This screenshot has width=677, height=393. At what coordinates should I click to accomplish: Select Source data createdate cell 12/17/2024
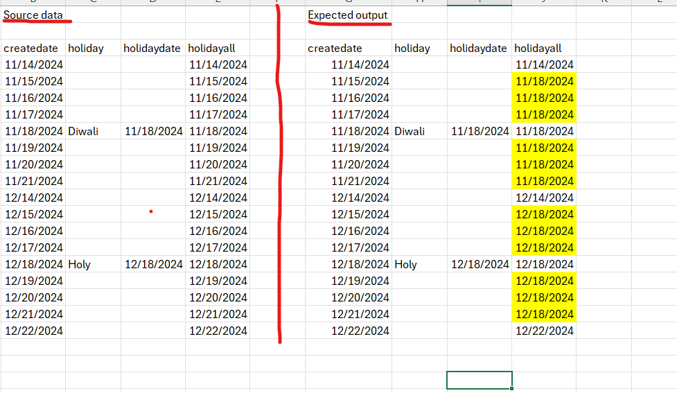pyautogui.click(x=33, y=247)
